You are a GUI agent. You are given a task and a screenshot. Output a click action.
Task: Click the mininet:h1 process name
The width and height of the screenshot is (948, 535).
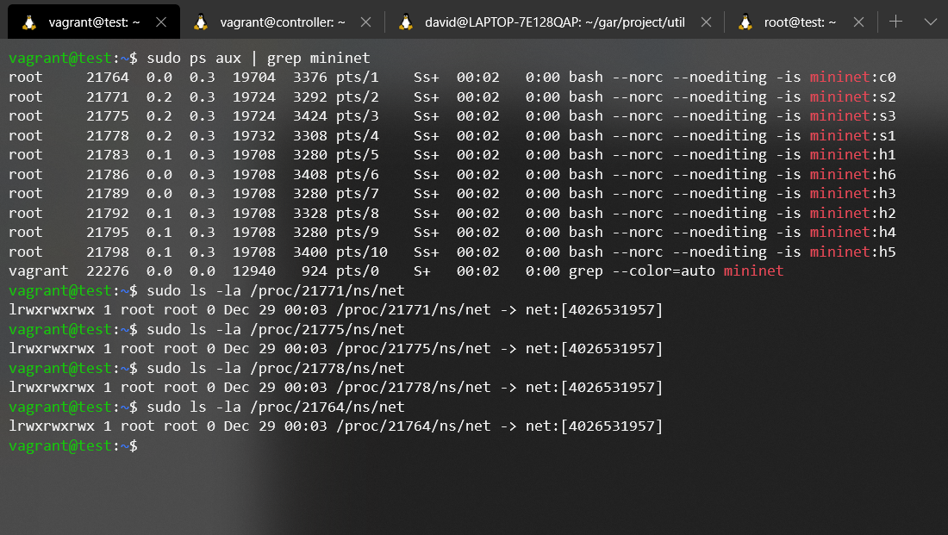(x=853, y=155)
